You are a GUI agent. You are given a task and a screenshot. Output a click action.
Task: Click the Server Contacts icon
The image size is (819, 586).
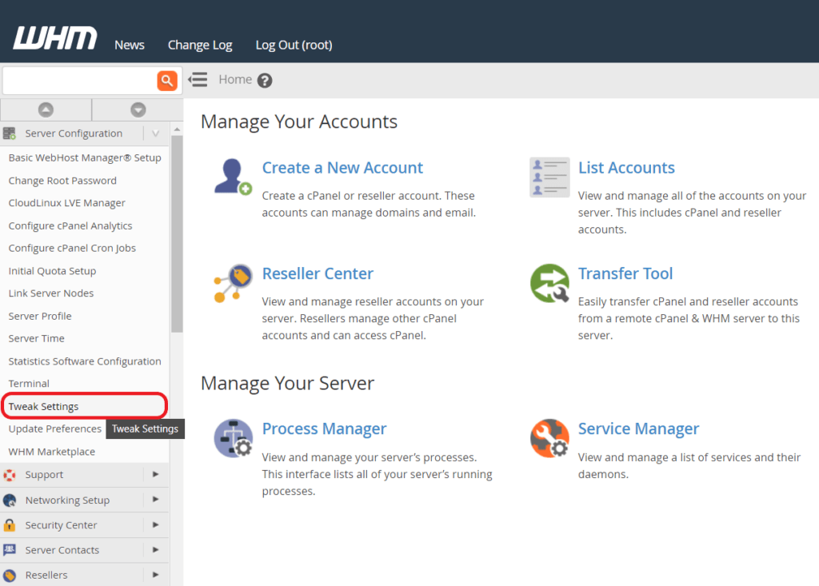click(10, 550)
